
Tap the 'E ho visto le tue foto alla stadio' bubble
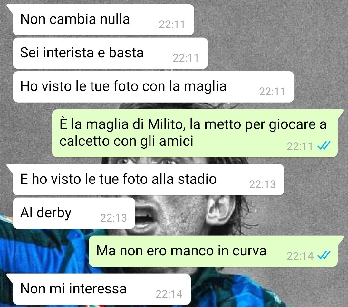[x=148, y=180]
